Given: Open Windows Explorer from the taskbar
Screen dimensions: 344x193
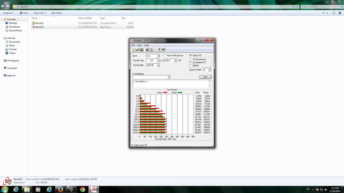Looking at the screenshot, I should click(27, 189).
